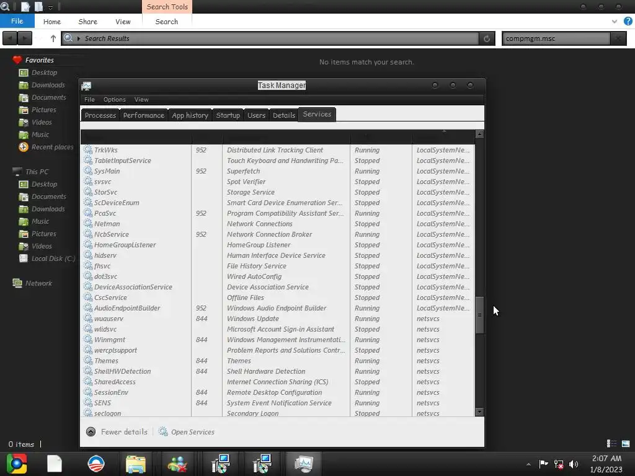Switch to the Performance tab

coord(144,115)
